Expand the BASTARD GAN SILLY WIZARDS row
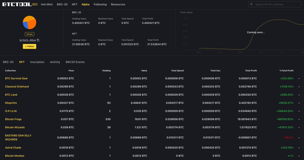The width and height of the screenshot is (304, 160). [299, 138]
